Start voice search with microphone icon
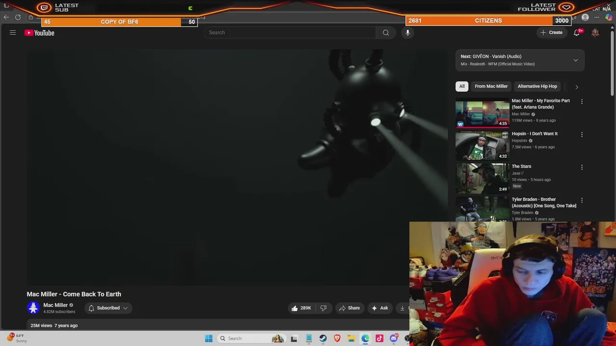 click(408, 33)
